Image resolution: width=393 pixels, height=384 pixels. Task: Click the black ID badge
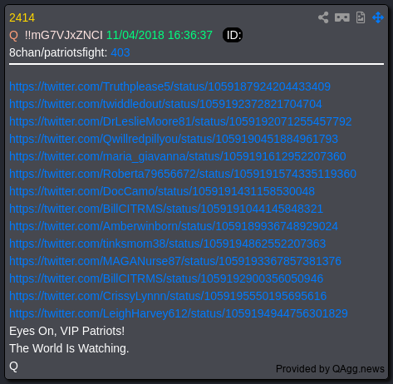(233, 35)
